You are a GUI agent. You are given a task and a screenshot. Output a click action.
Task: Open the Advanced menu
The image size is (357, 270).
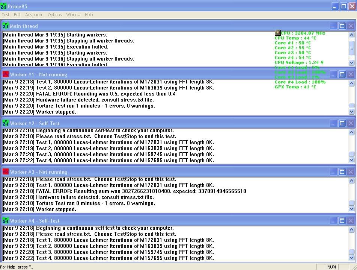click(x=34, y=15)
